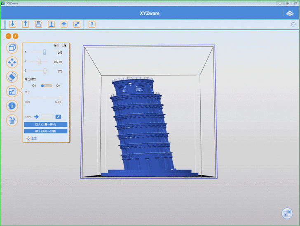Screen dimensions: 300x226
Task: Click the scale percentage input field
Action: [47, 117]
